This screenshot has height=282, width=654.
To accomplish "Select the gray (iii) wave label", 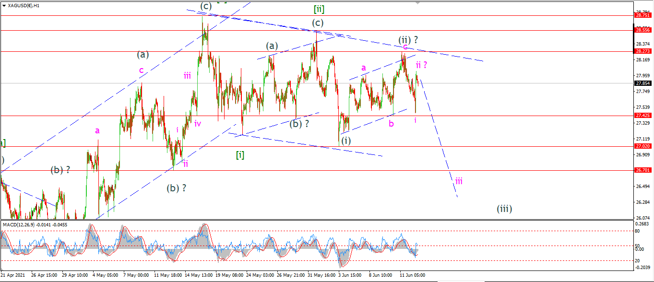I will click(x=504, y=209).
